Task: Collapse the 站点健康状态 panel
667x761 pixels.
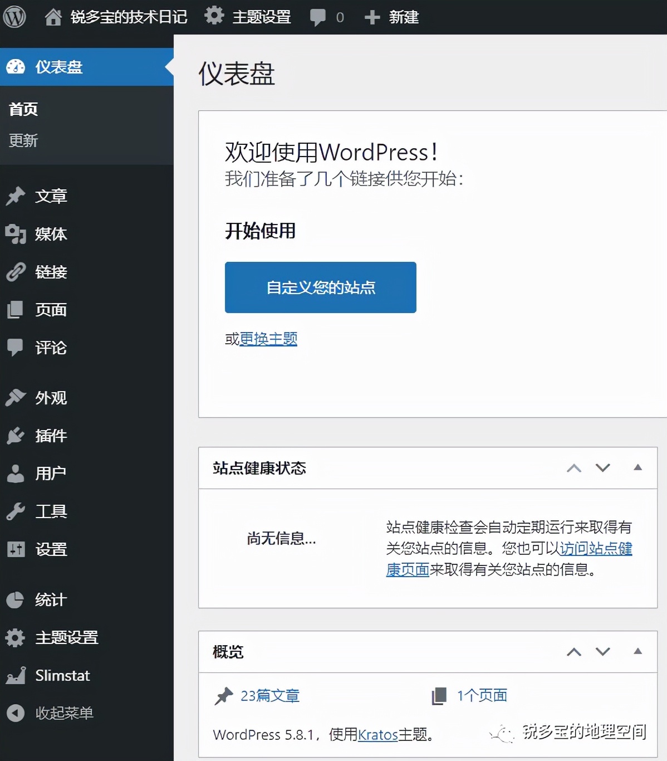Action: point(638,467)
